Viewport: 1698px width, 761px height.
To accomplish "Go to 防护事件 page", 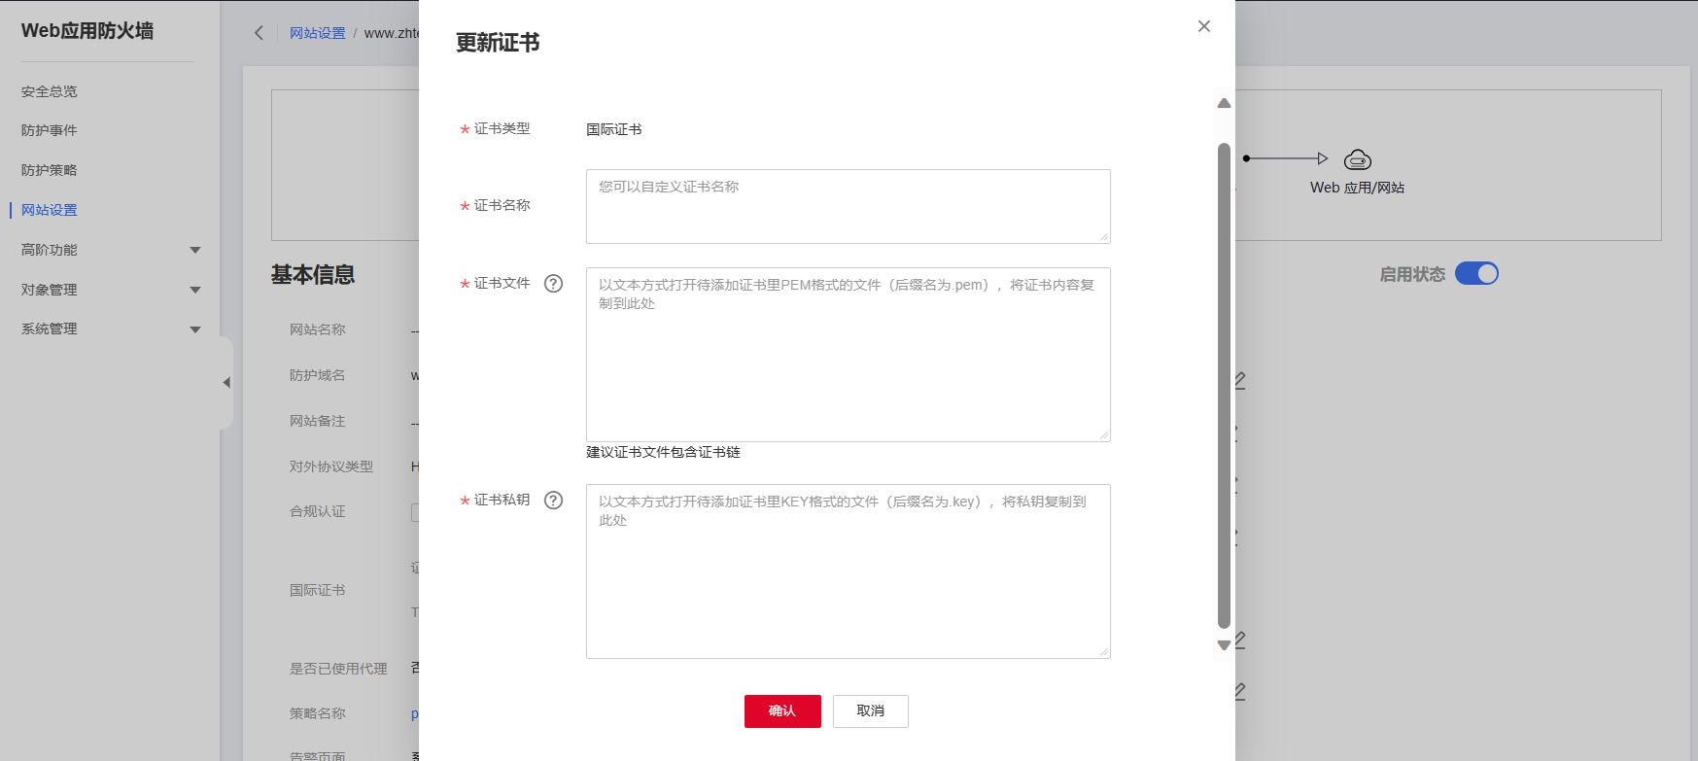I will (x=50, y=130).
